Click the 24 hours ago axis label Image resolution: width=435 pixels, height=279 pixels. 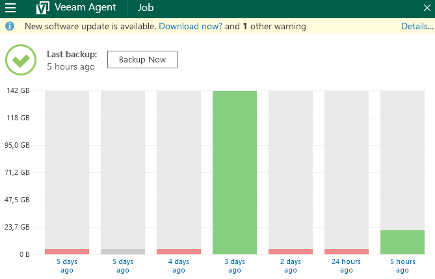point(347,265)
